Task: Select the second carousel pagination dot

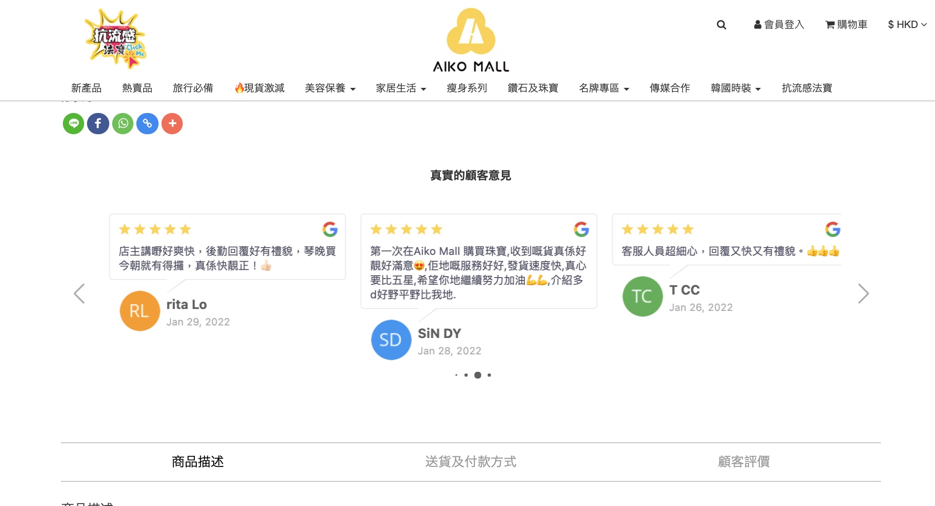Action: (466, 375)
